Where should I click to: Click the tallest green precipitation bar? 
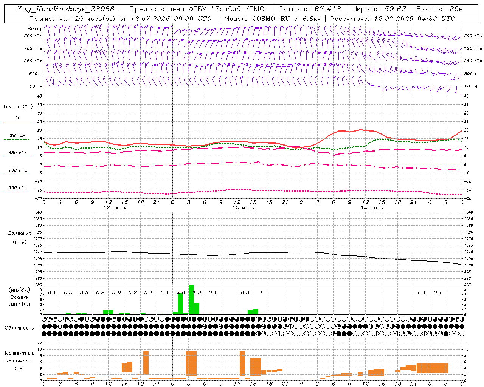191,299
